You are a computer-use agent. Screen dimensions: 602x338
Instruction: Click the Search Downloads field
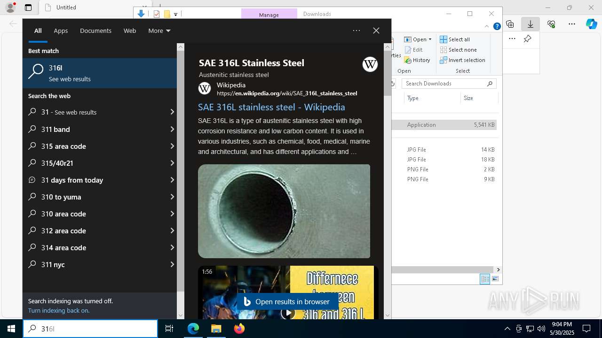[x=449, y=84]
